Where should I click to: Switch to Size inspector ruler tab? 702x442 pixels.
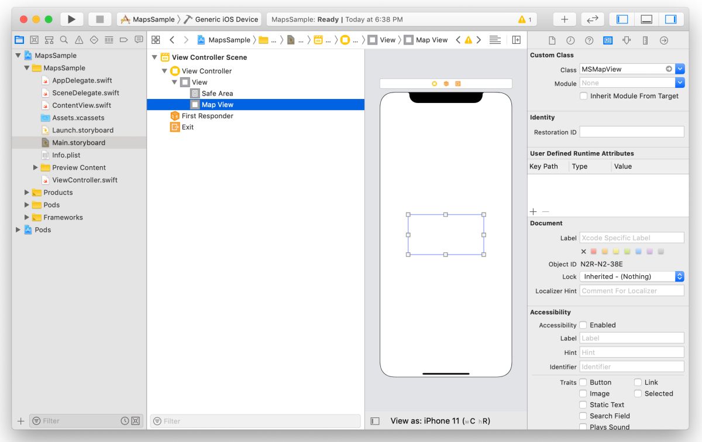pos(645,40)
